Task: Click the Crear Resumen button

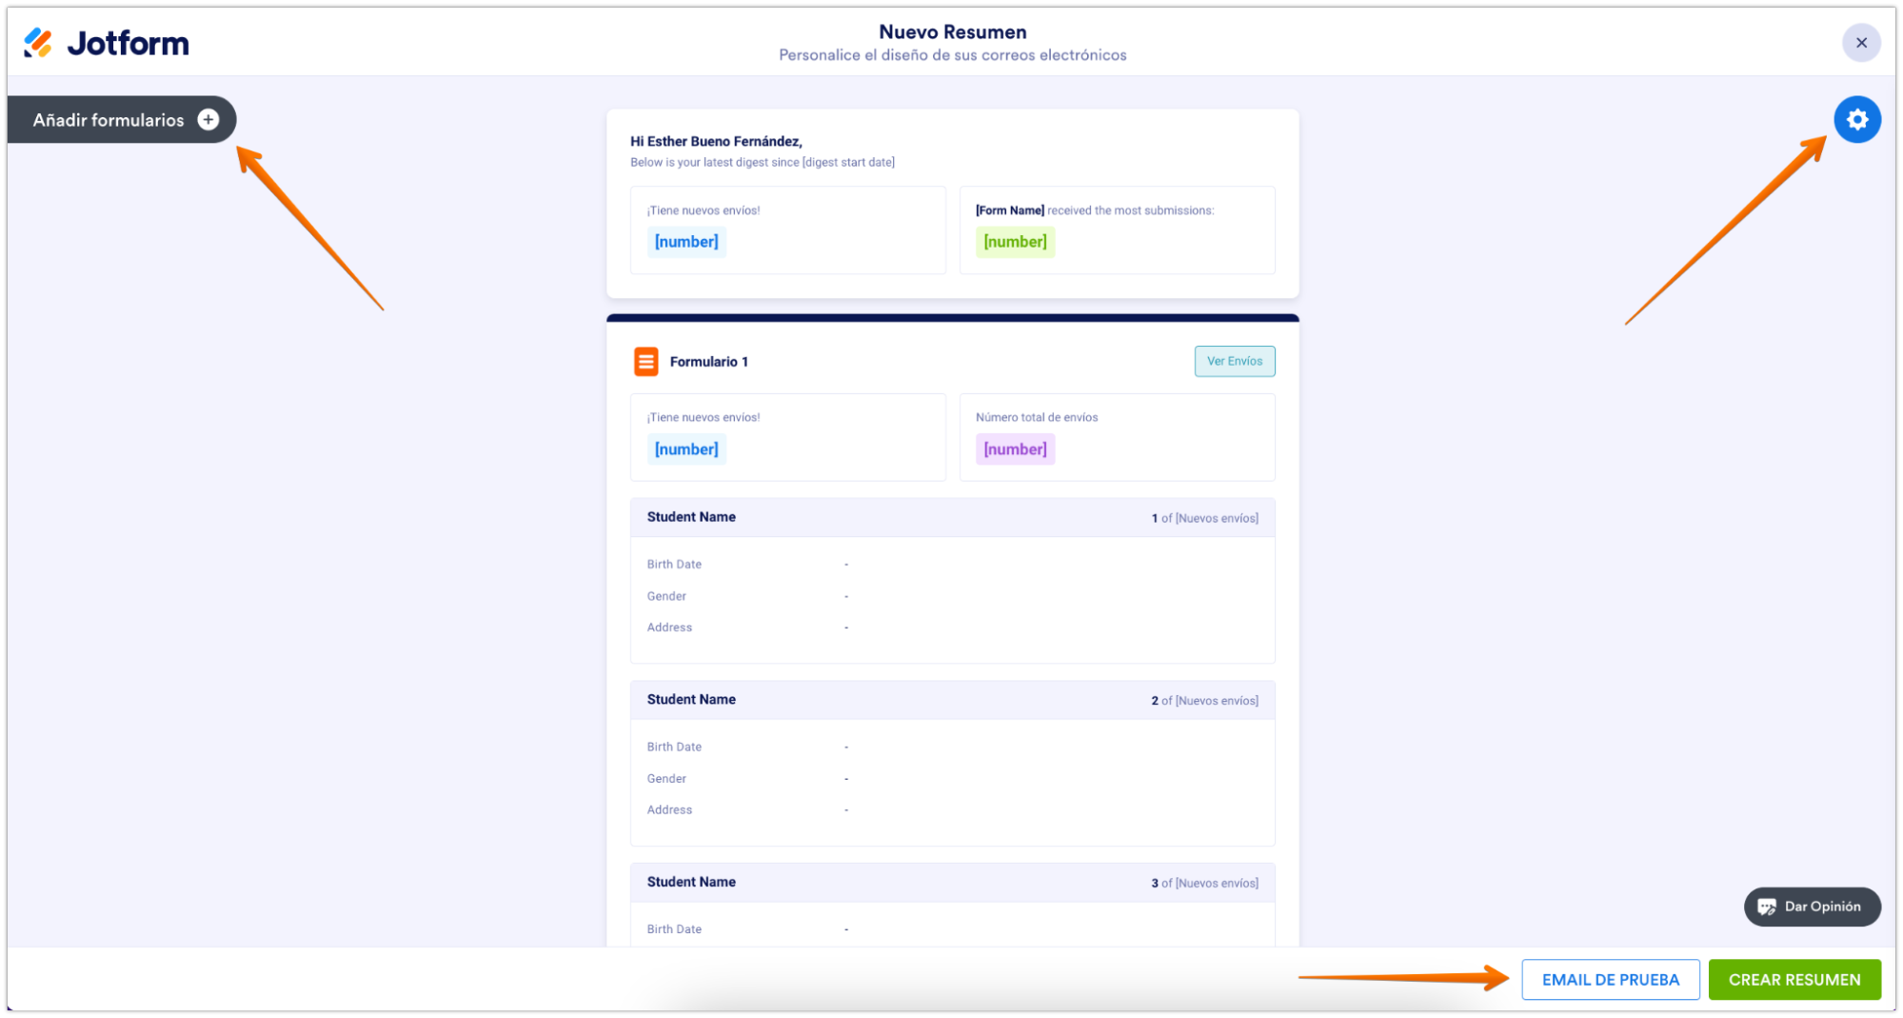Action: coord(1794,979)
